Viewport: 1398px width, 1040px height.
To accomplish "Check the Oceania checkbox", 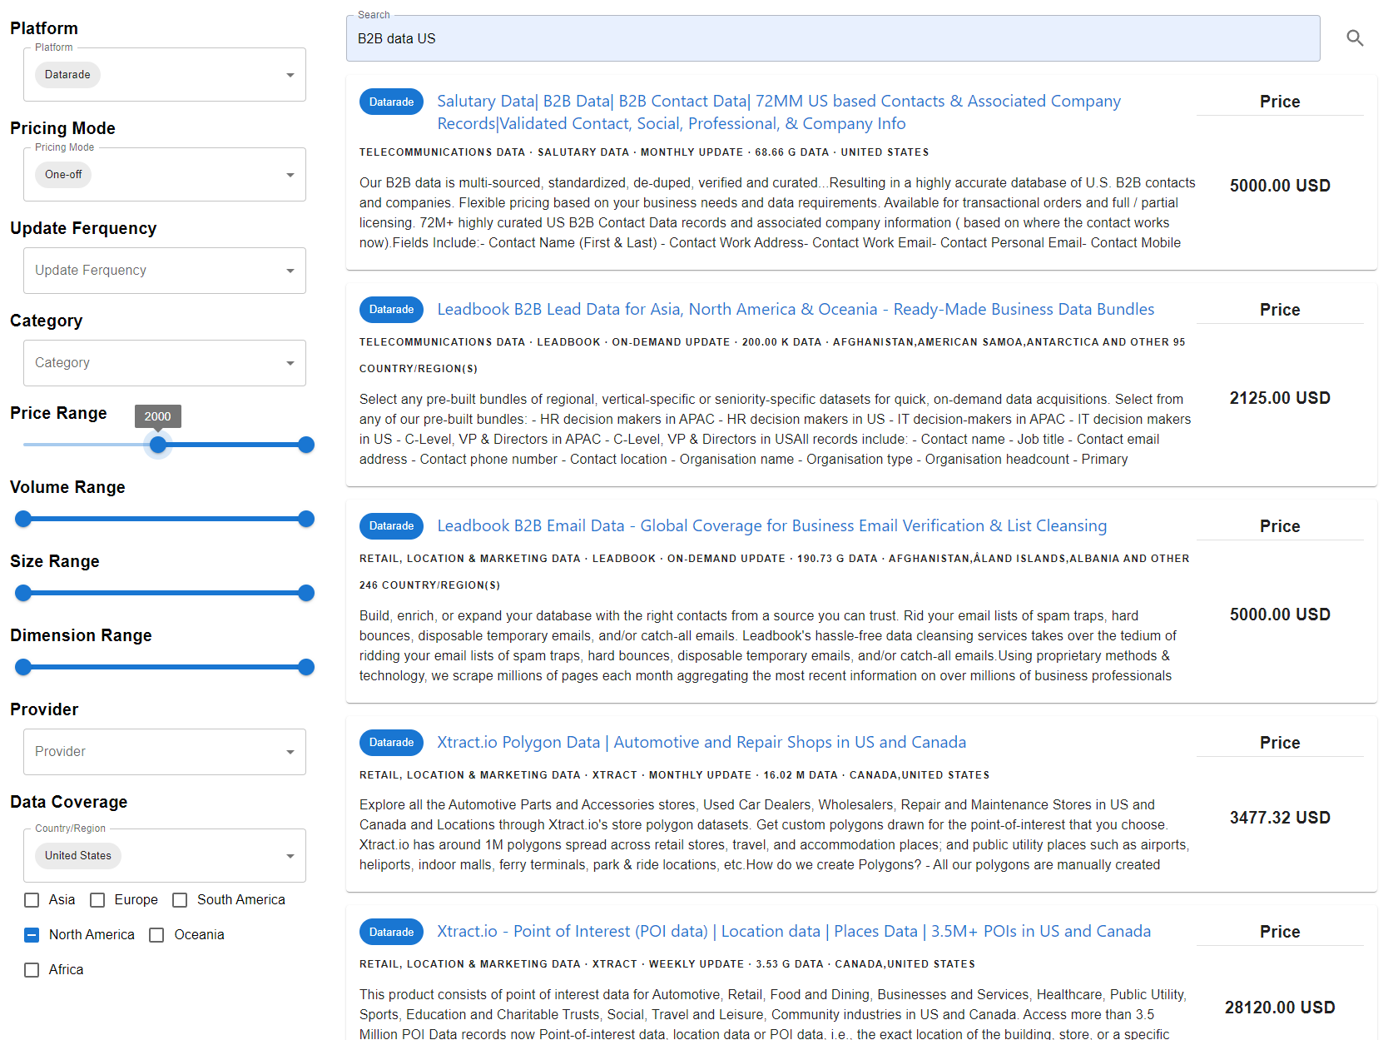I will point(156,935).
